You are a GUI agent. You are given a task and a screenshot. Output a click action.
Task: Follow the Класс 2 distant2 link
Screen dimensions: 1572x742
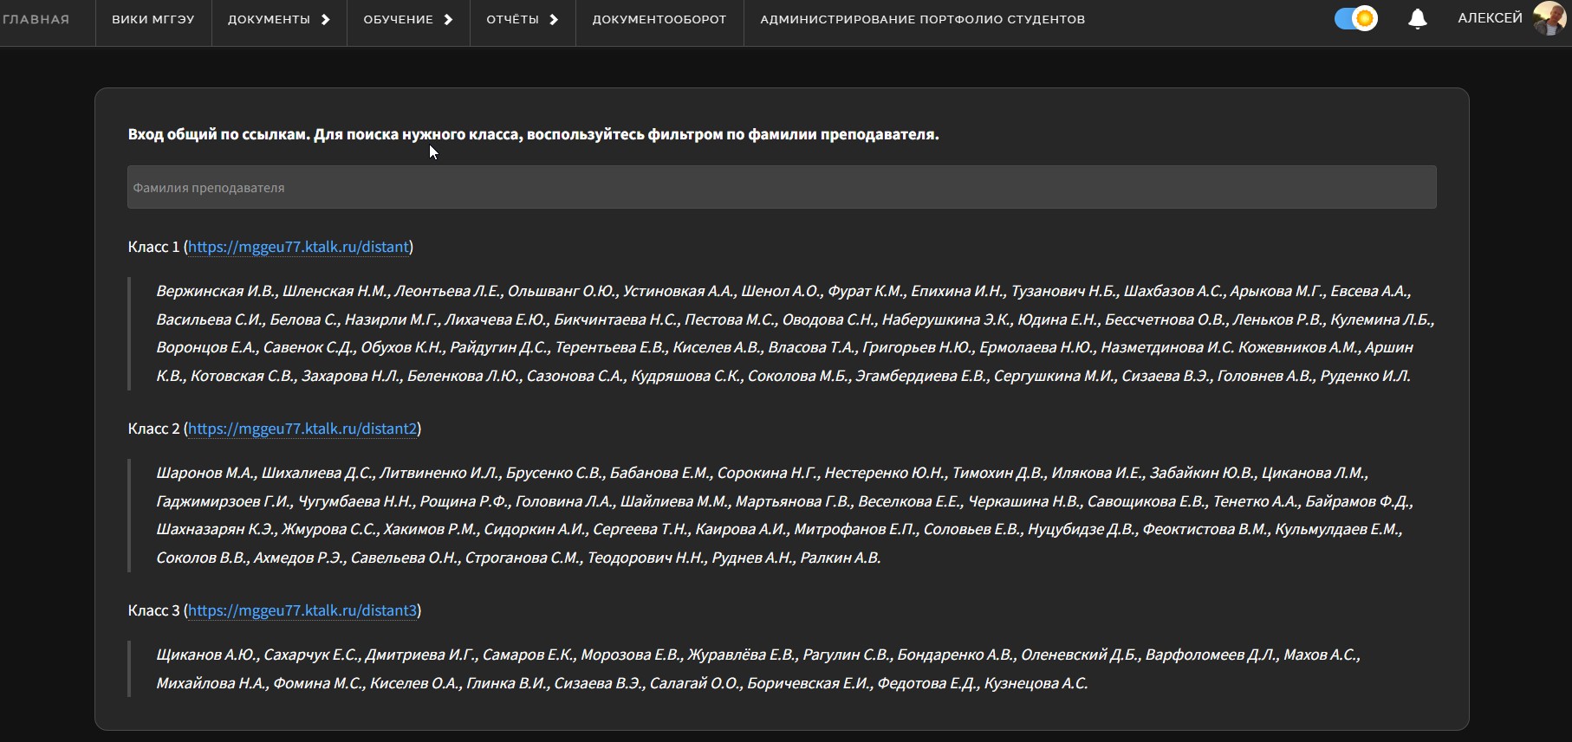(x=302, y=429)
